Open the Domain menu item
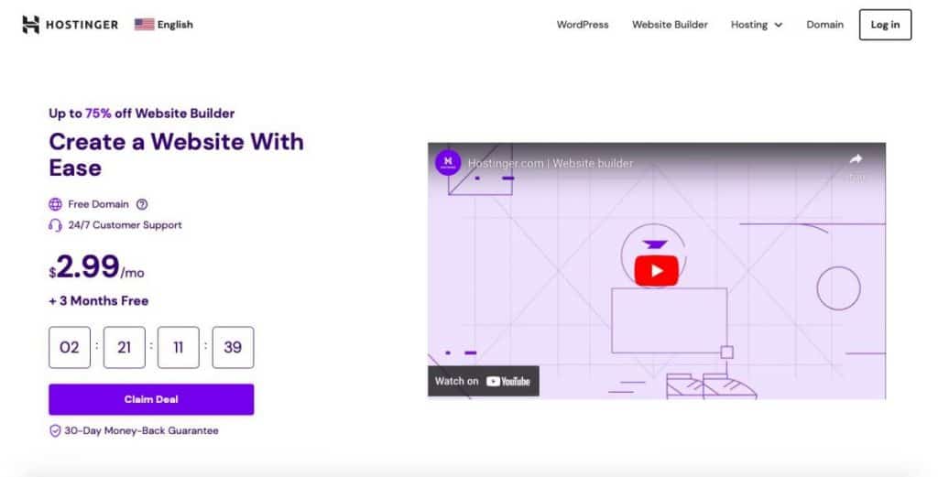938x477 pixels. pyautogui.click(x=825, y=25)
